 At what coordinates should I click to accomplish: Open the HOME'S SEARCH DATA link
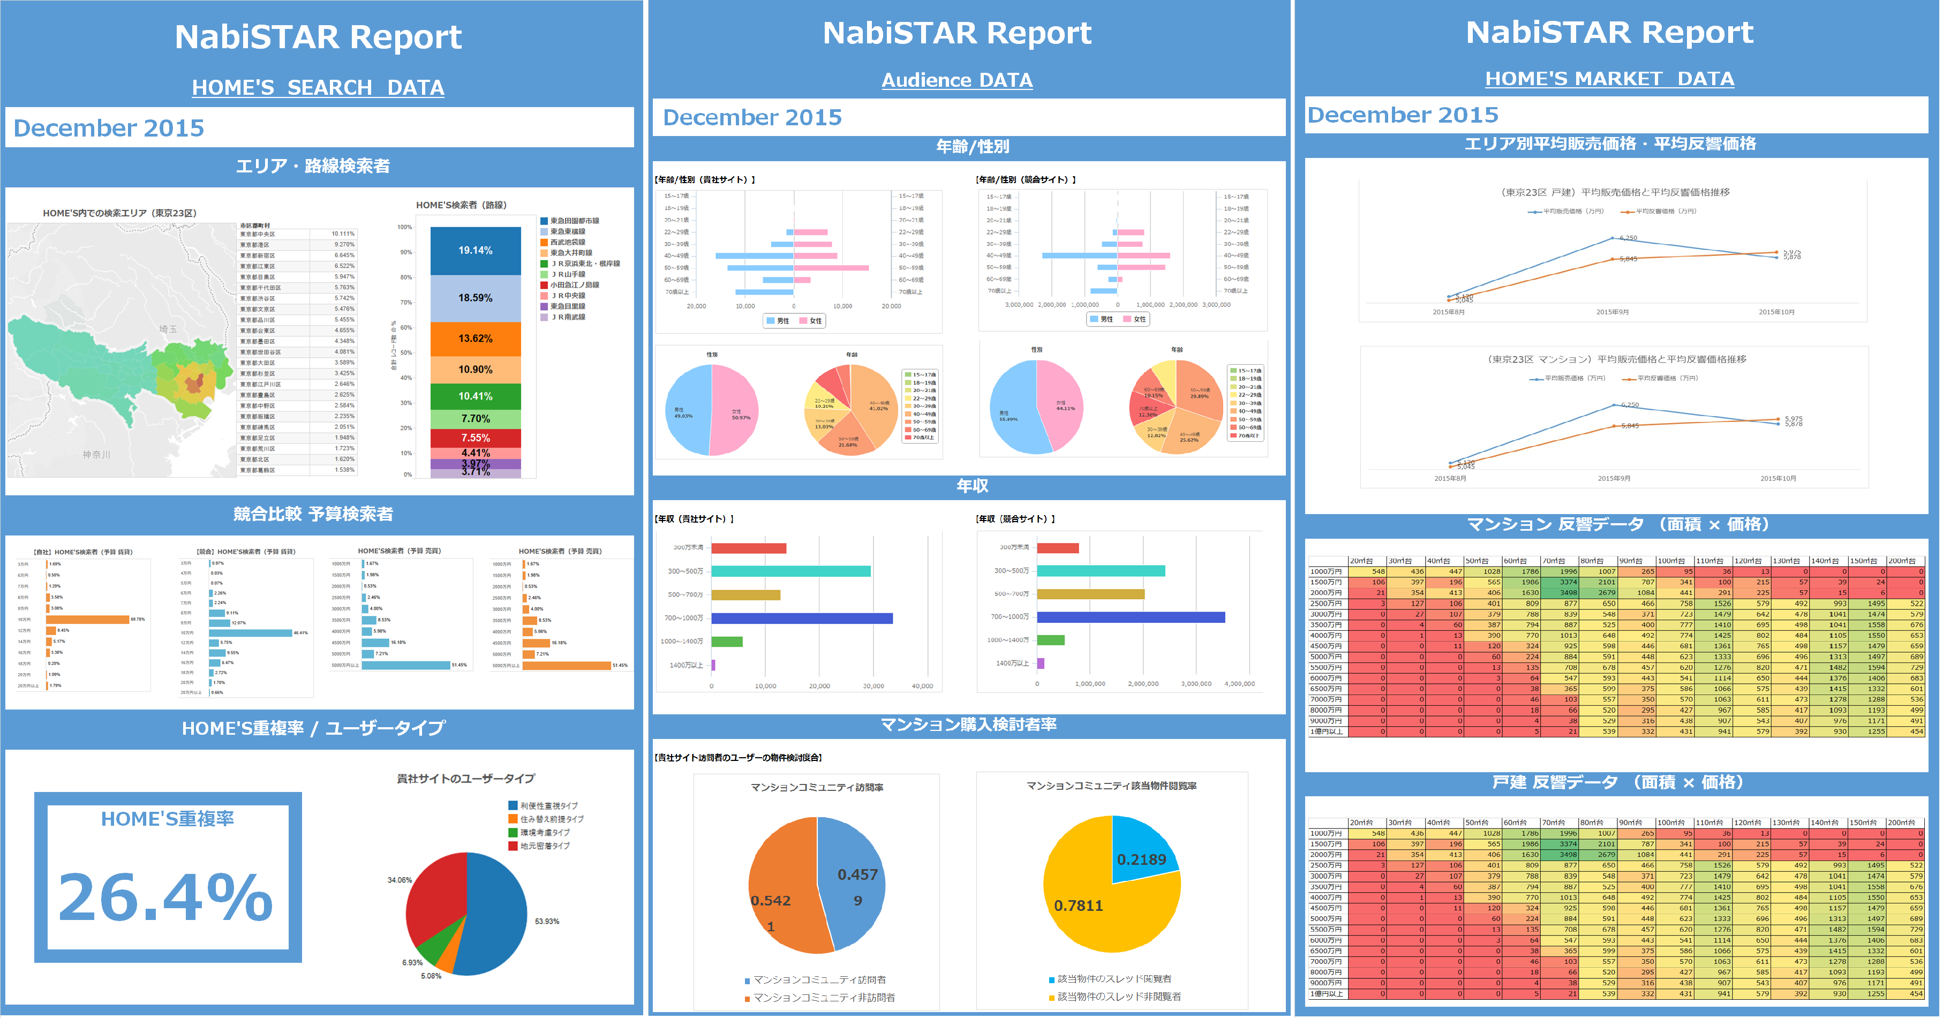pyautogui.click(x=318, y=87)
